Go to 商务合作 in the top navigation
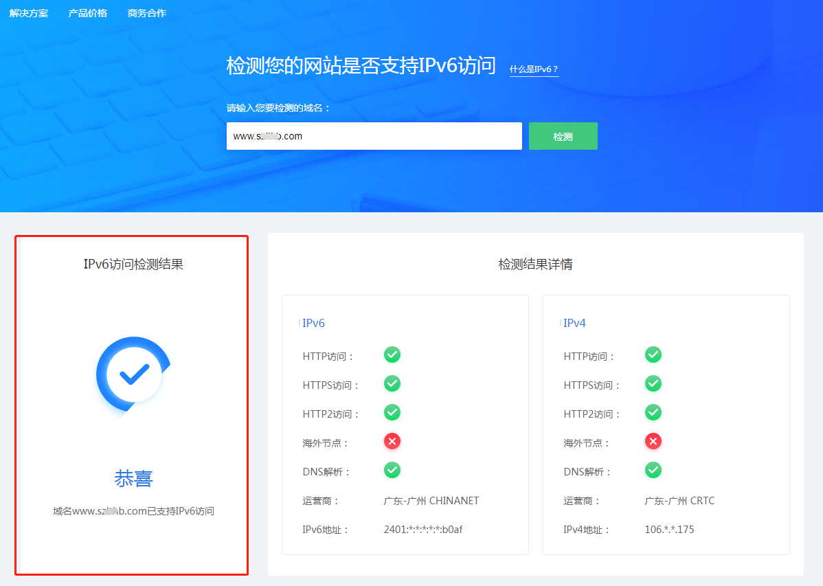Viewport: 823px width, 586px height. click(147, 13)
